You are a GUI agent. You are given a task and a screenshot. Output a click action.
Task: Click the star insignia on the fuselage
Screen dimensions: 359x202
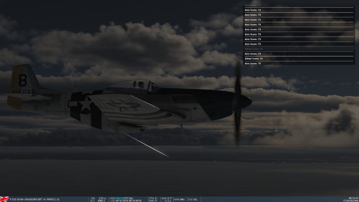pos(86,104)
